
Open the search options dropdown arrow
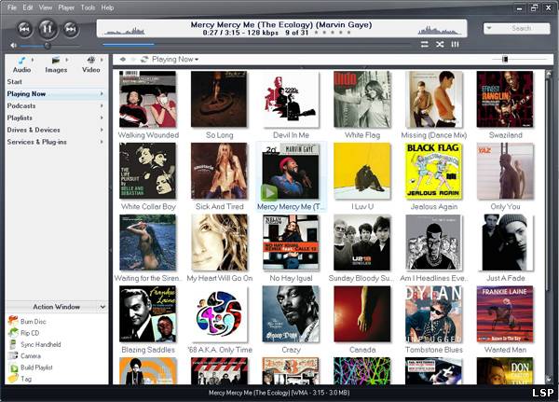(489, 28)
